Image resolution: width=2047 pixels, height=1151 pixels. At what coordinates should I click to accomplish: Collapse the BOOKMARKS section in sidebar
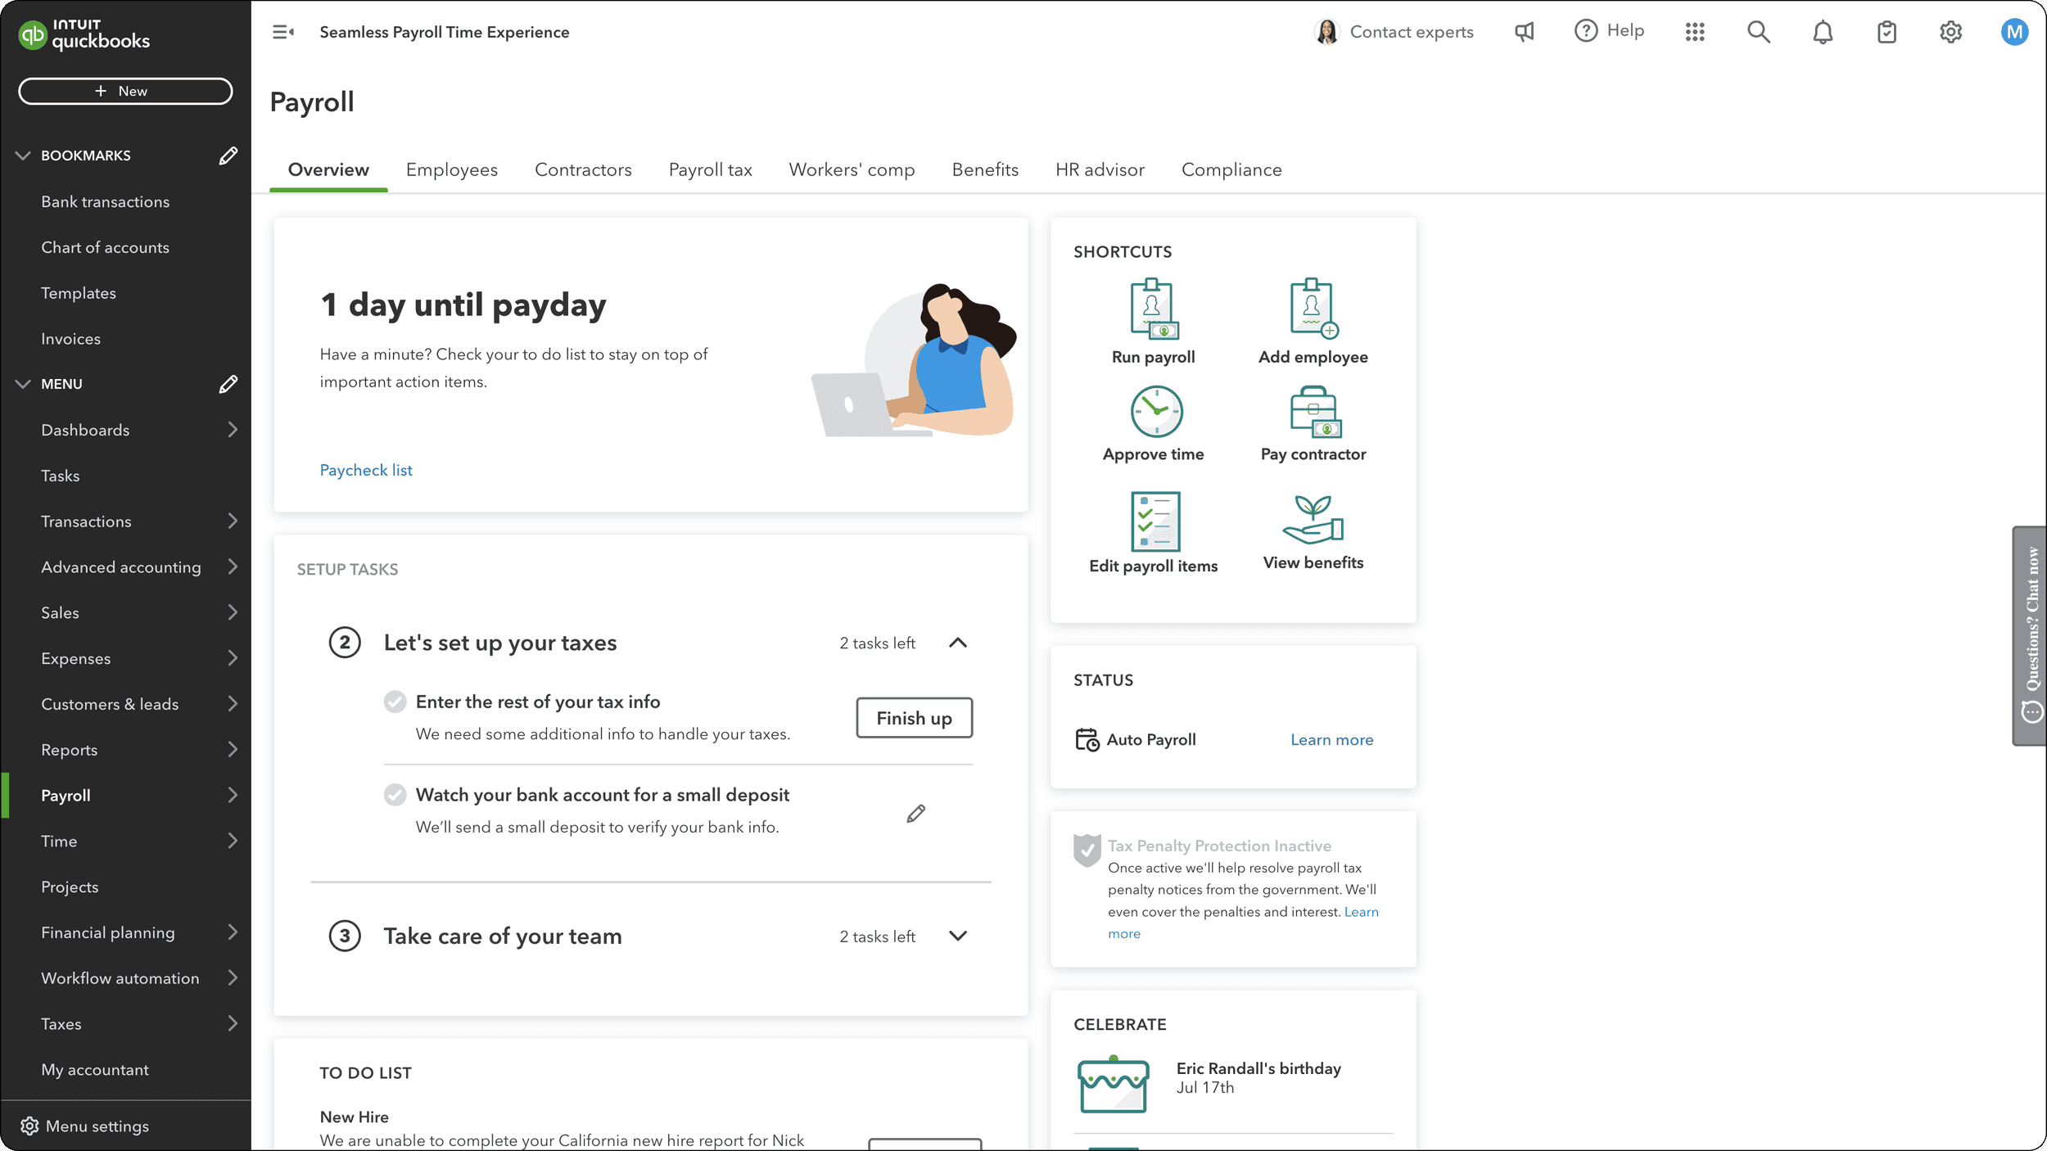point(23,156)
